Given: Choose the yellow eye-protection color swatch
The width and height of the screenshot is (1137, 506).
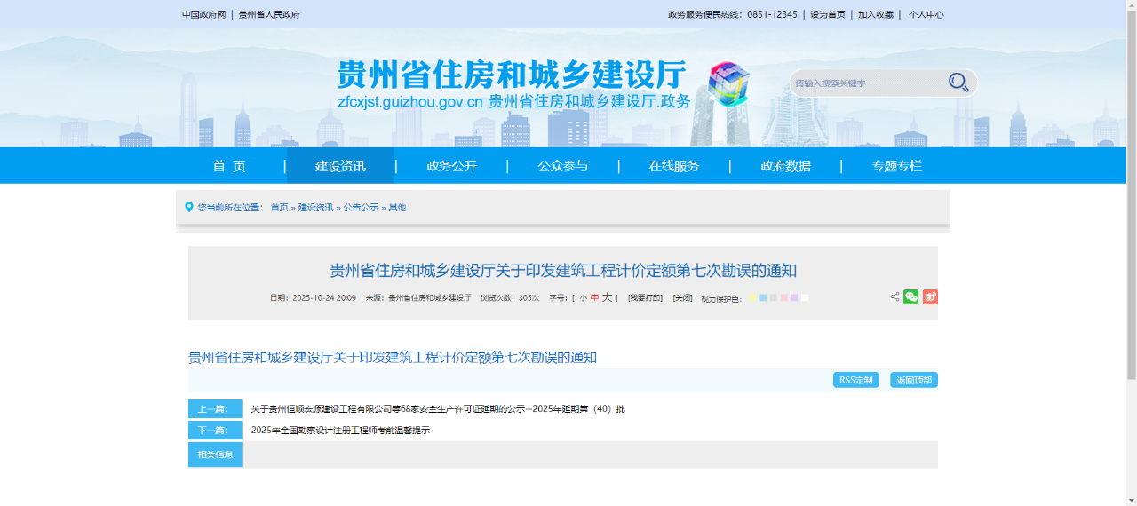Looking at the screenshot, I should 752,298.
